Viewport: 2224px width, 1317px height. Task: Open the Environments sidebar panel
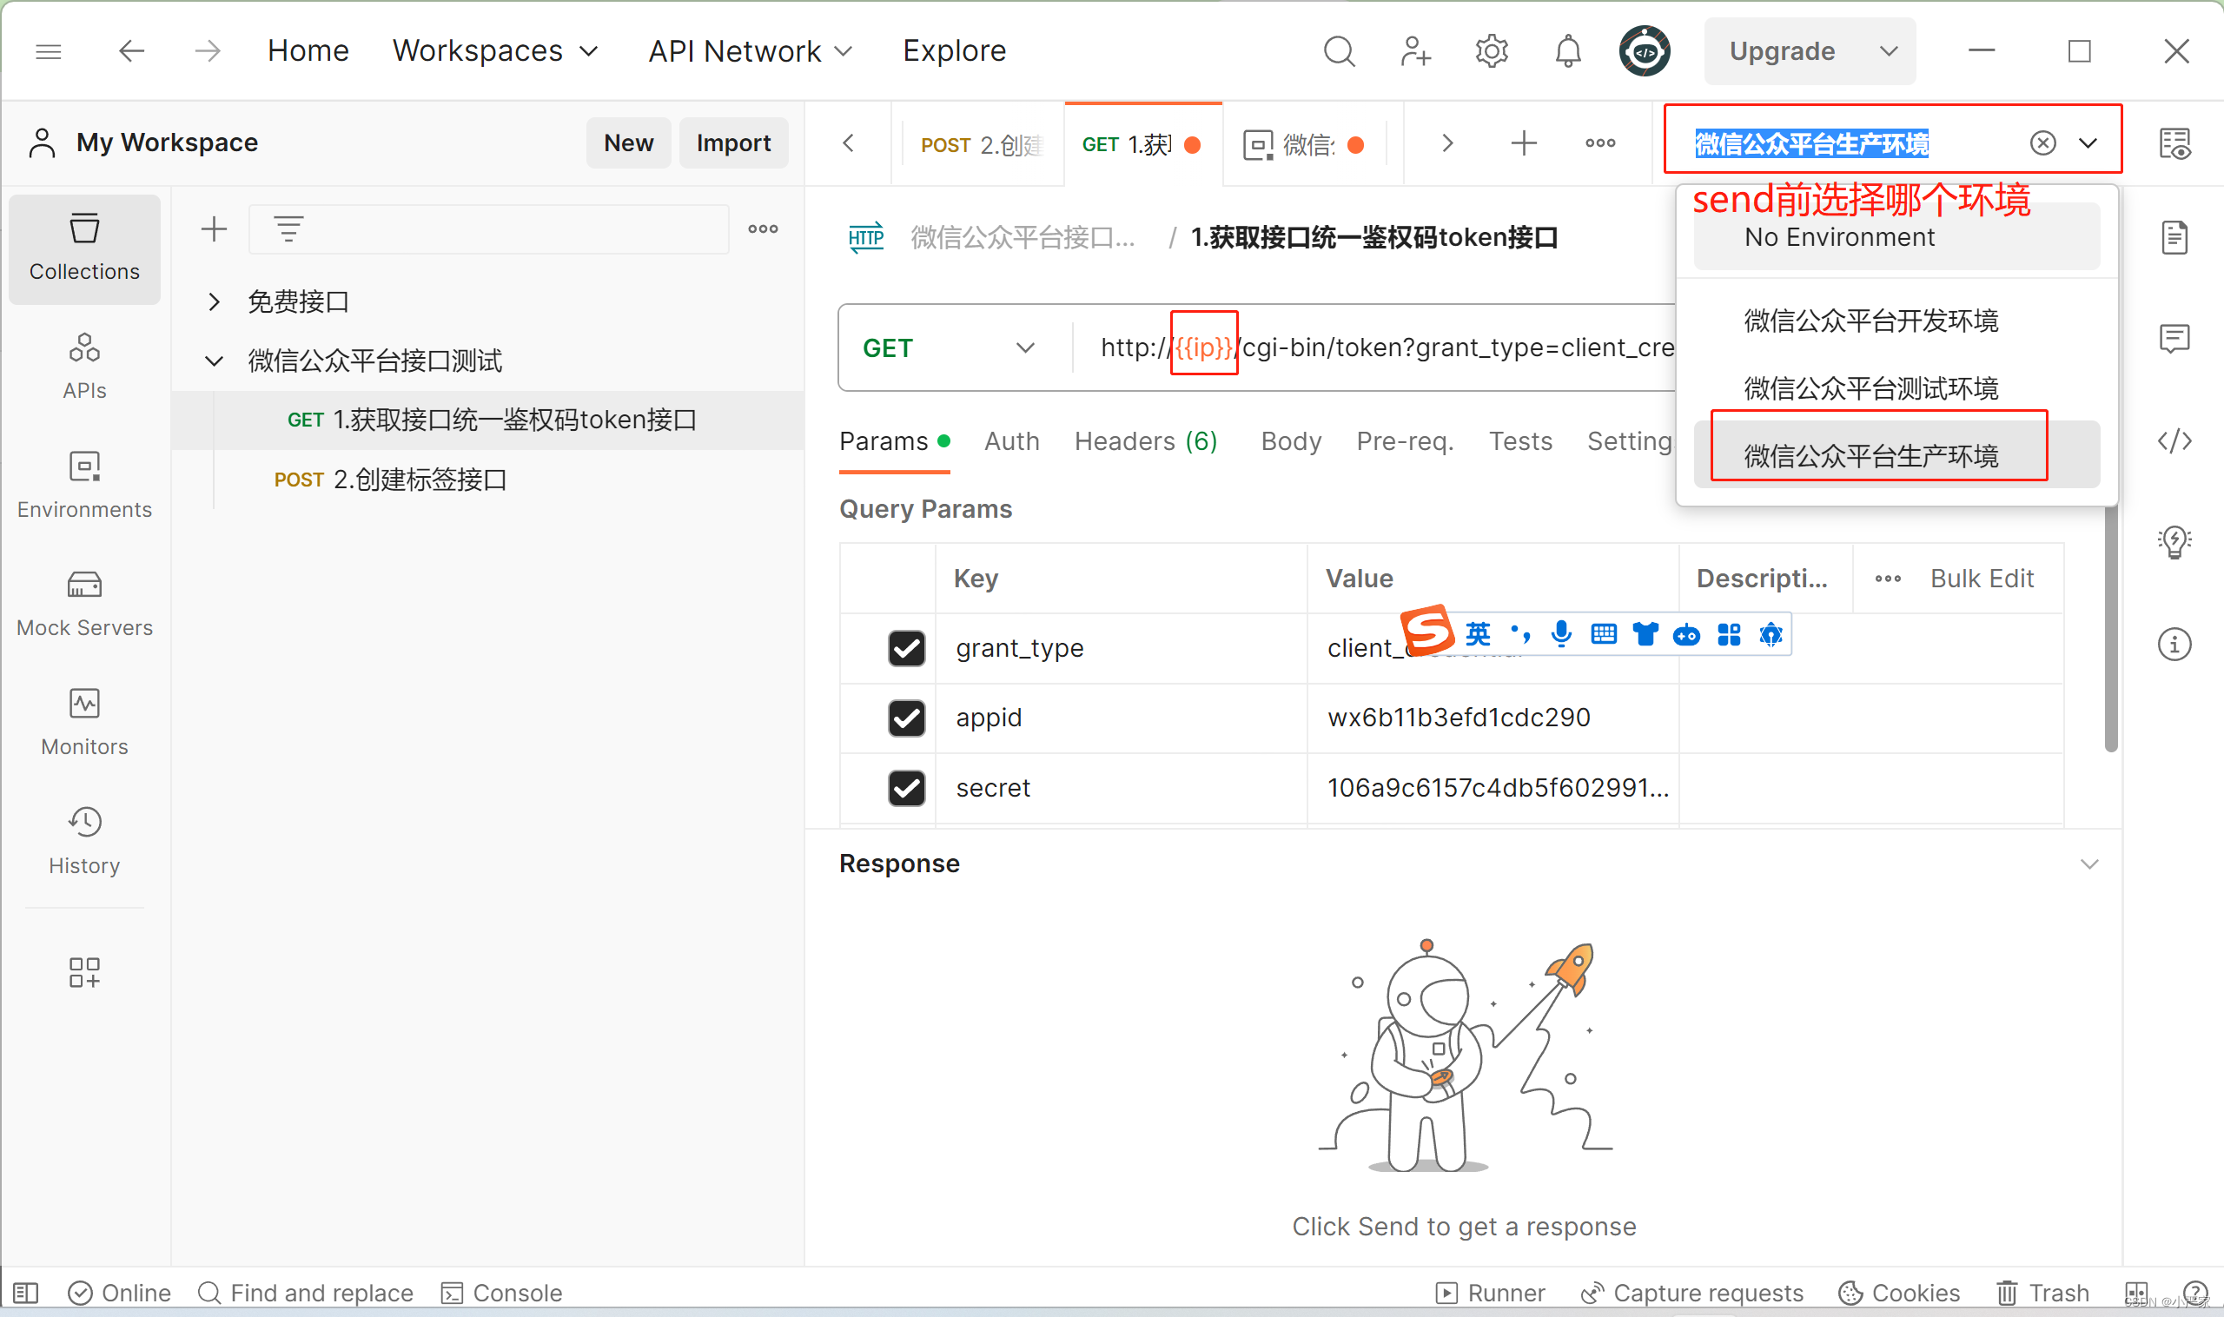tap(84, 486)
